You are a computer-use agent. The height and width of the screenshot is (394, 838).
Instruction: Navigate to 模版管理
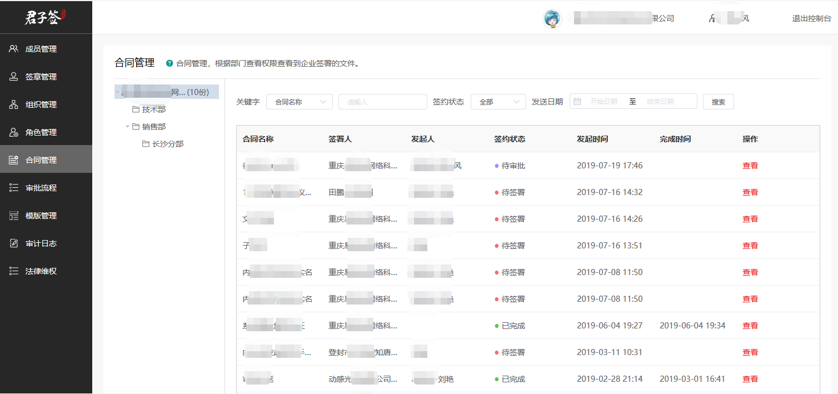pyautogui.click(x=46, y=216)
